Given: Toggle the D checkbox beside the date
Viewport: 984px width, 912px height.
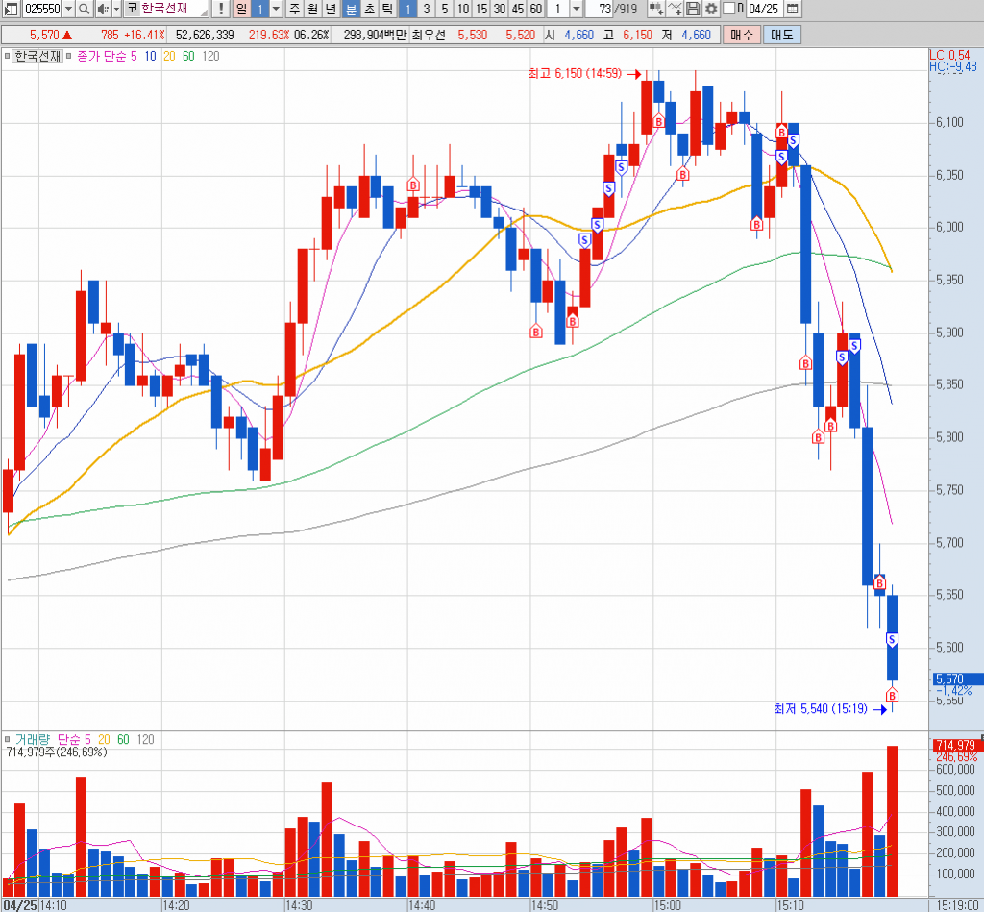Looking at the screenshot, I should (x=728, y=9).
